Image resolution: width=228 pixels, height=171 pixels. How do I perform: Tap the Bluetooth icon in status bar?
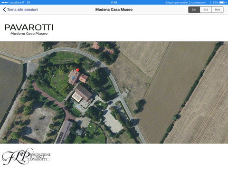210,2
